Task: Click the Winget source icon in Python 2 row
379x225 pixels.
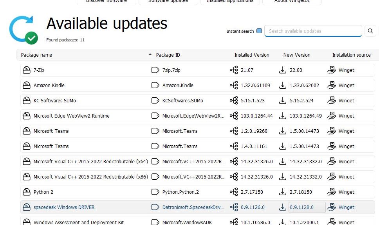Action: tap(332, 192)
